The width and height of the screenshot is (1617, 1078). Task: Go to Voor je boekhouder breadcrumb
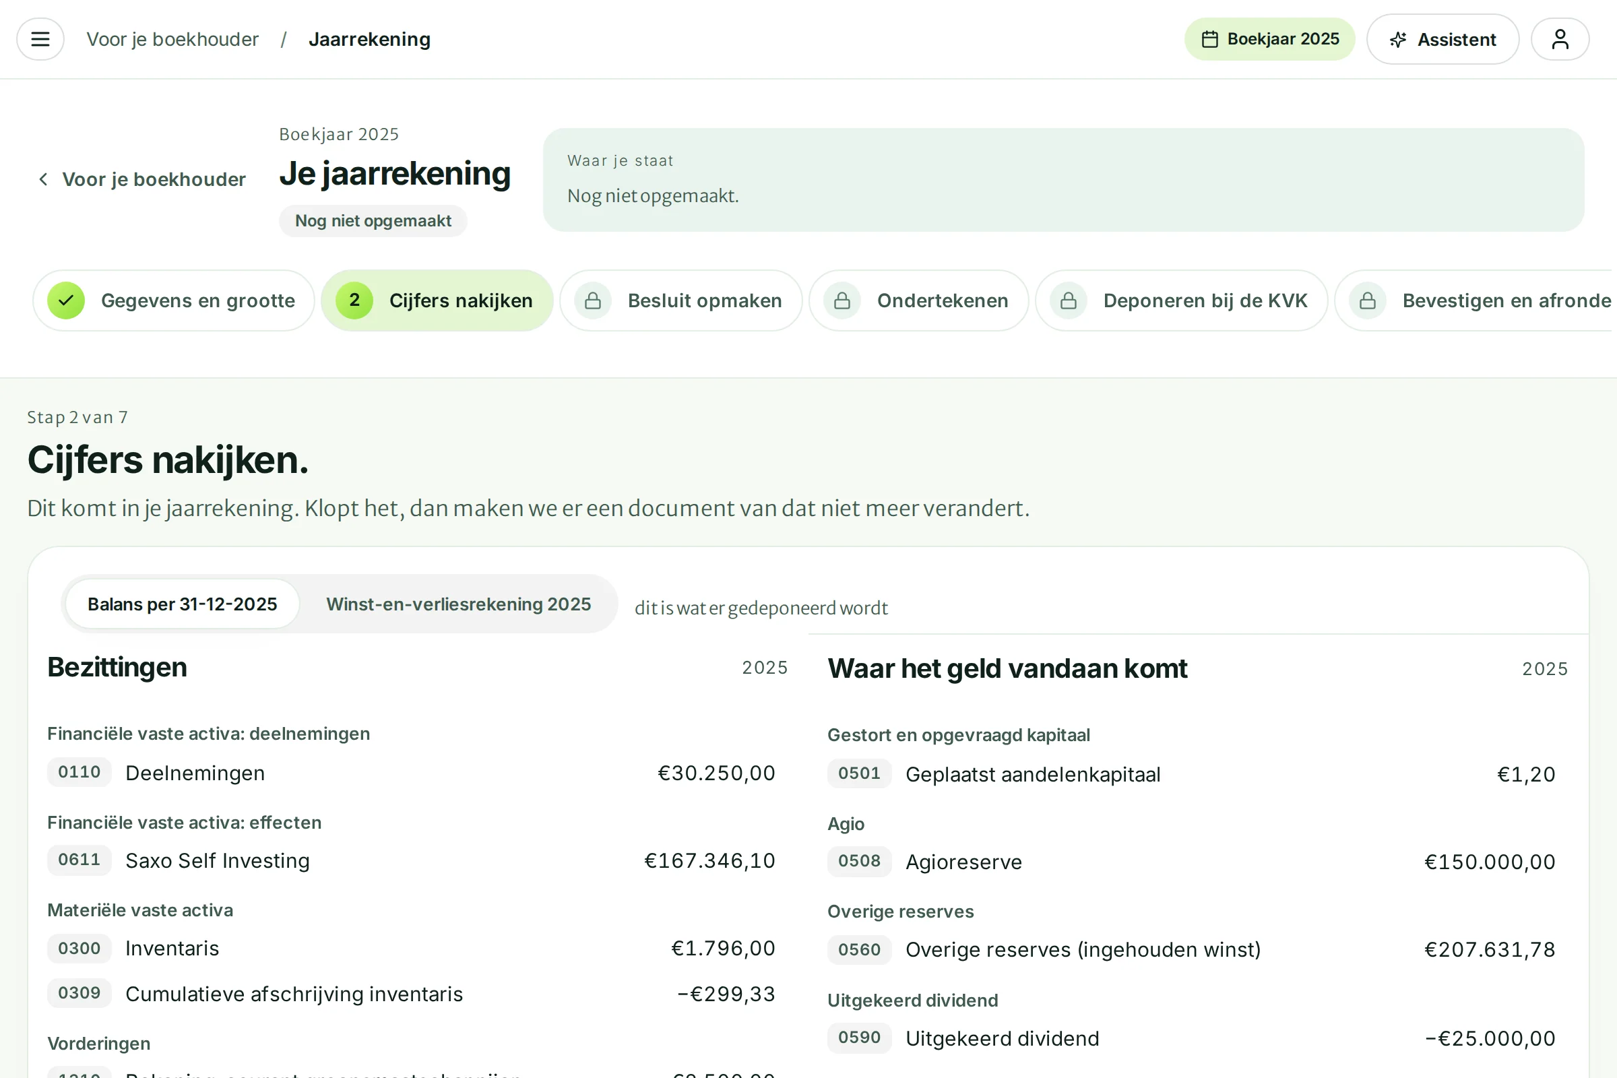(x=172, y=39)
